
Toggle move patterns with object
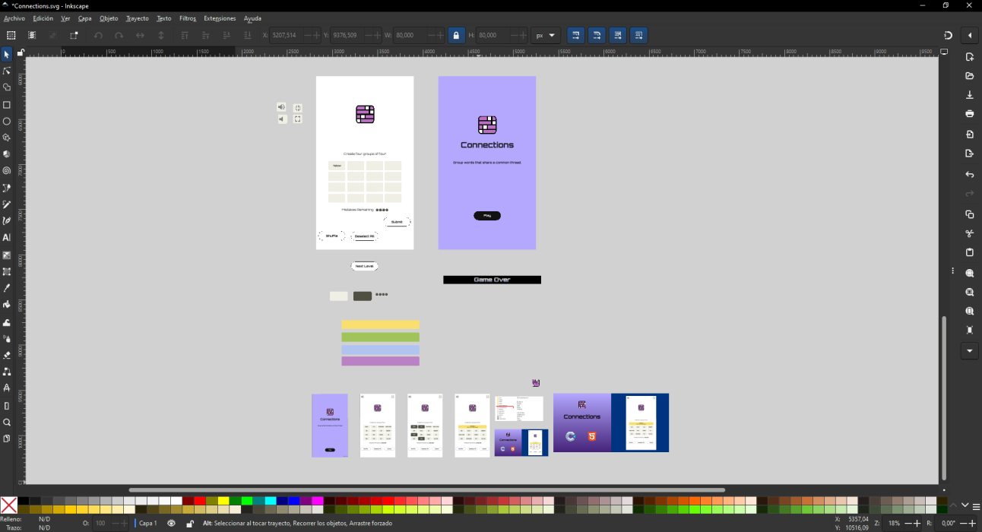638,35
